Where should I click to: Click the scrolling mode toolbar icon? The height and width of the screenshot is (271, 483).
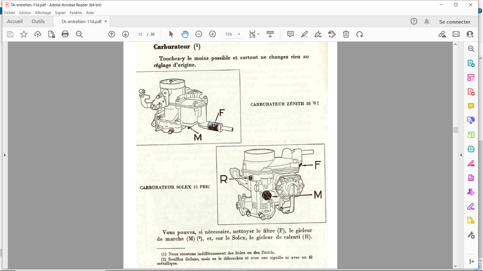pos(270,34)
